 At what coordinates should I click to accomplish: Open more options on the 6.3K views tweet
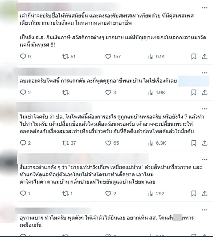pyautogui.click(x=205, y=109)
